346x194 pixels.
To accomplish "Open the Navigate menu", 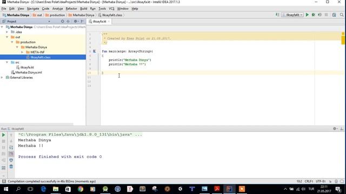I will pos(33,9).
